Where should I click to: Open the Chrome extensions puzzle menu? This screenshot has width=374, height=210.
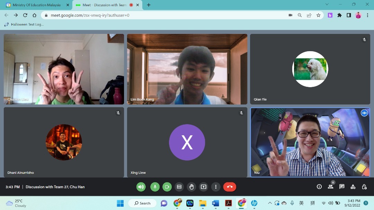coord(339,15)
